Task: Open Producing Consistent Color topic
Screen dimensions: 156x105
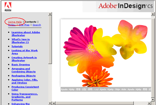Action: click(25, 88)
